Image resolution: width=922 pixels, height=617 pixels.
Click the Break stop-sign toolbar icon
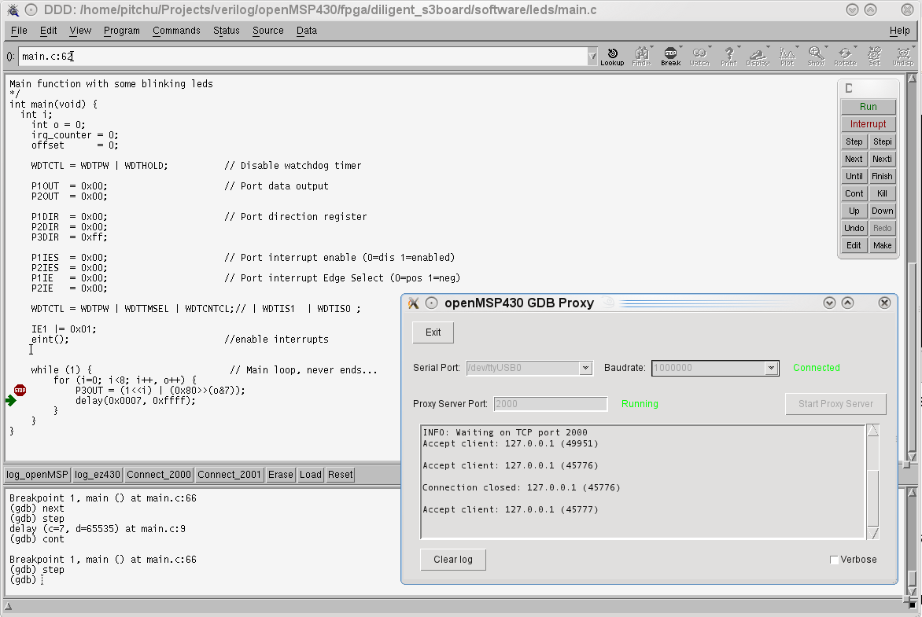click(x=670, y=56)
